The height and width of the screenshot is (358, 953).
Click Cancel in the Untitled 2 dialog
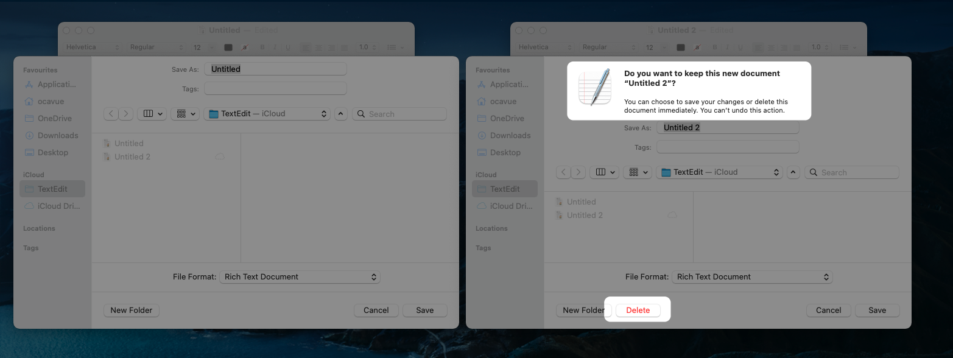829,310
